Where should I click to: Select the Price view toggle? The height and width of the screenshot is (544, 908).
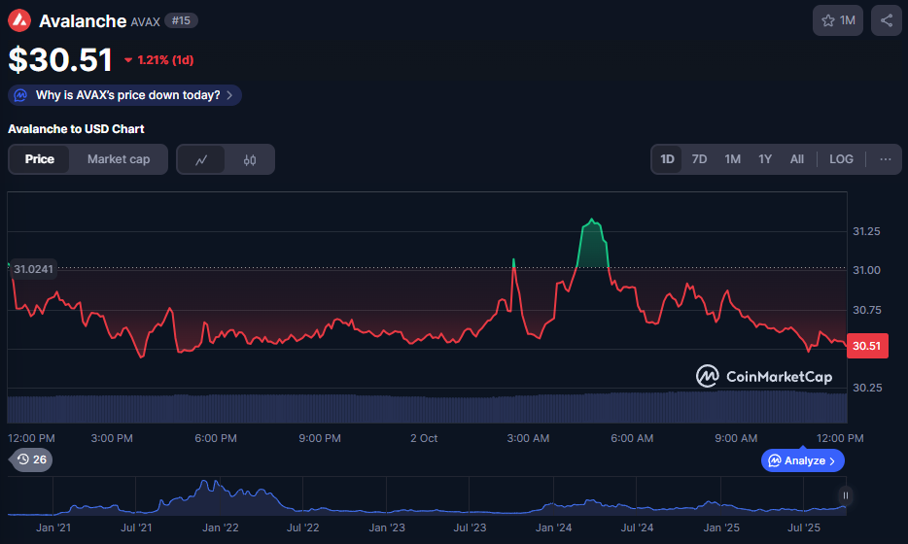coord(40,159)
